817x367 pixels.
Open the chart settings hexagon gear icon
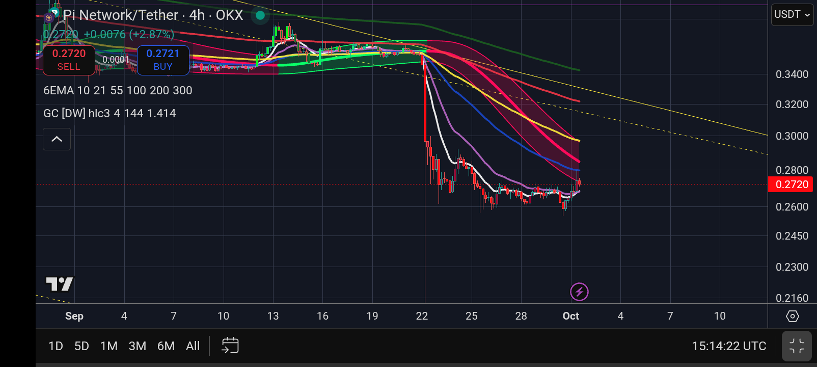793,316
